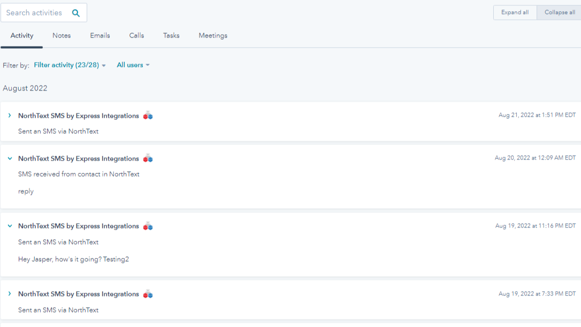Viewport: 581px width, 327px height.
Task: Open the Tasks tab
Action: click(x=171, y=35)
